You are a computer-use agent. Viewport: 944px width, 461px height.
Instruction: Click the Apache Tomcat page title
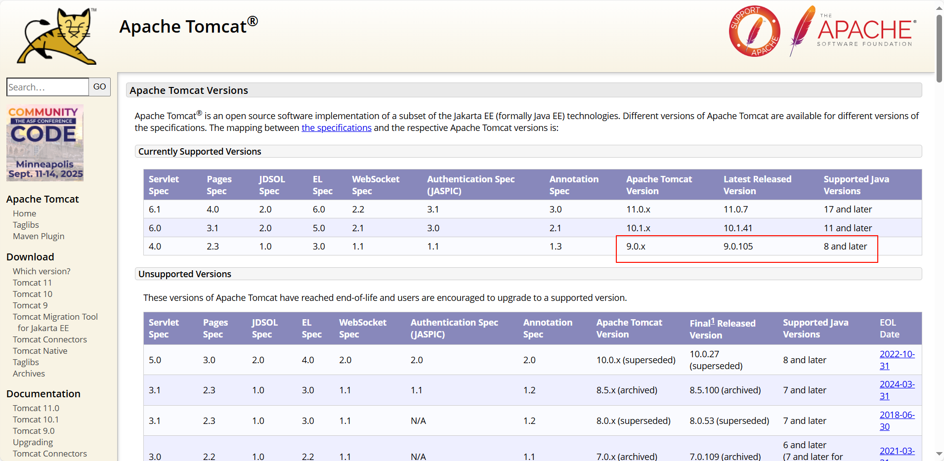pyautogui.click(x=188, y=26)
